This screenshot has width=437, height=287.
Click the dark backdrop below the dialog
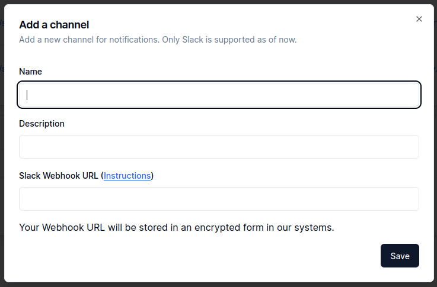point(218,285)
